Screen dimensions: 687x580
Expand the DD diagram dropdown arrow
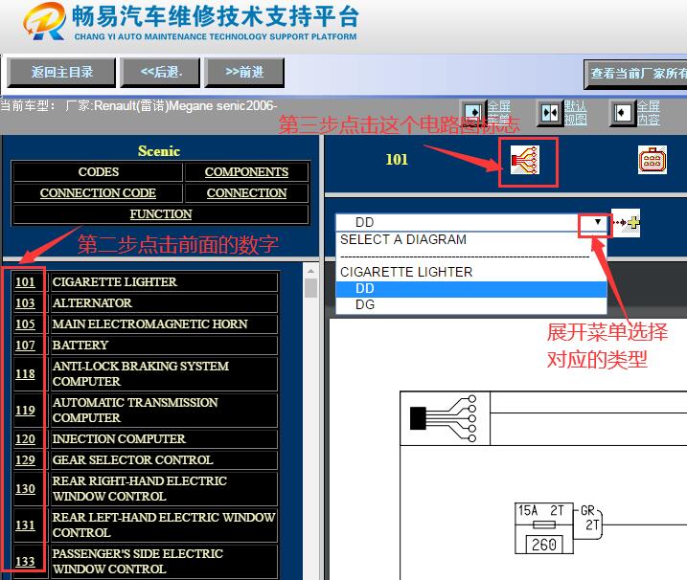597,222
